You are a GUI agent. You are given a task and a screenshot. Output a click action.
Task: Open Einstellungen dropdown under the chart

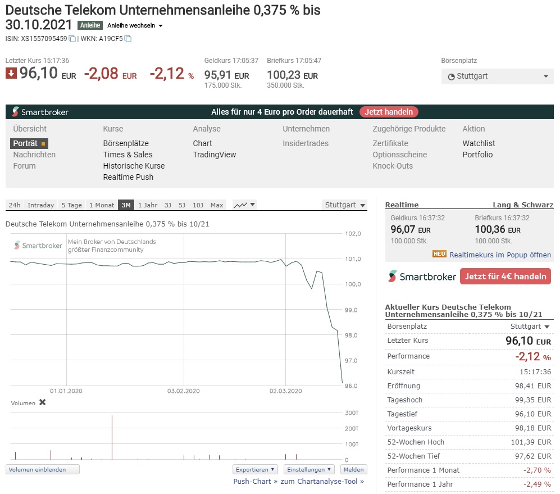pos(309,469)
